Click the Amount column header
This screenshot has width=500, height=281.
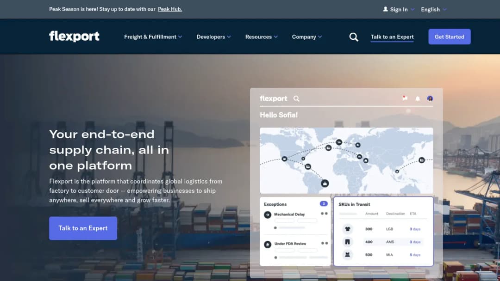(x=371, y=214)
